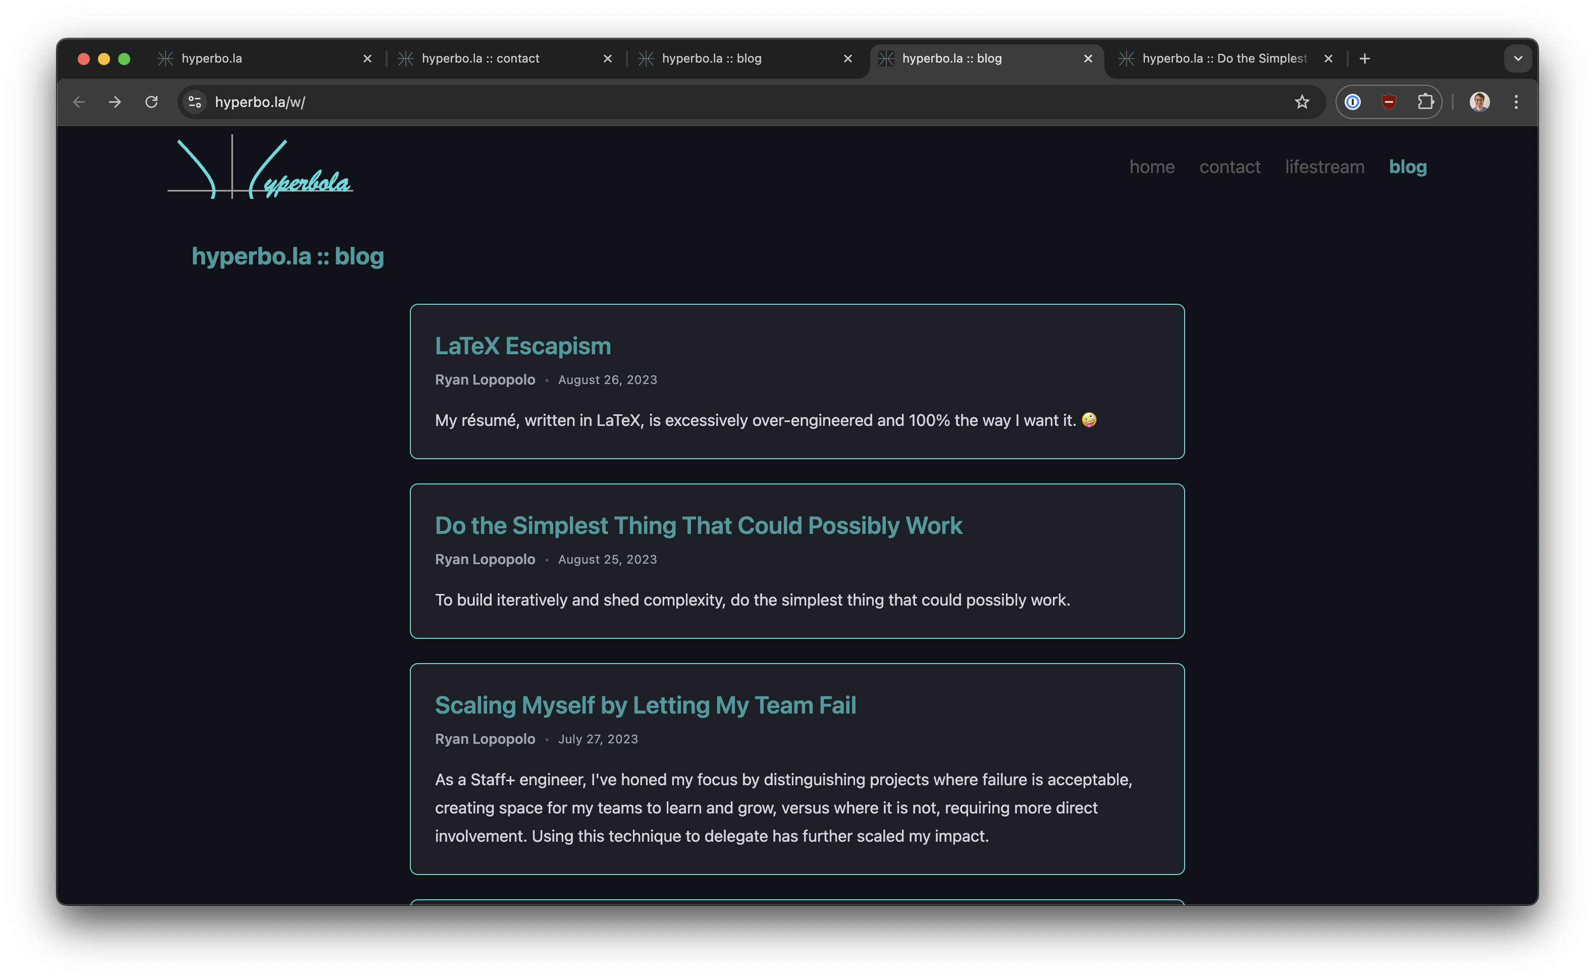Open Chrome's three-dot menu

tap(1516, 102)
